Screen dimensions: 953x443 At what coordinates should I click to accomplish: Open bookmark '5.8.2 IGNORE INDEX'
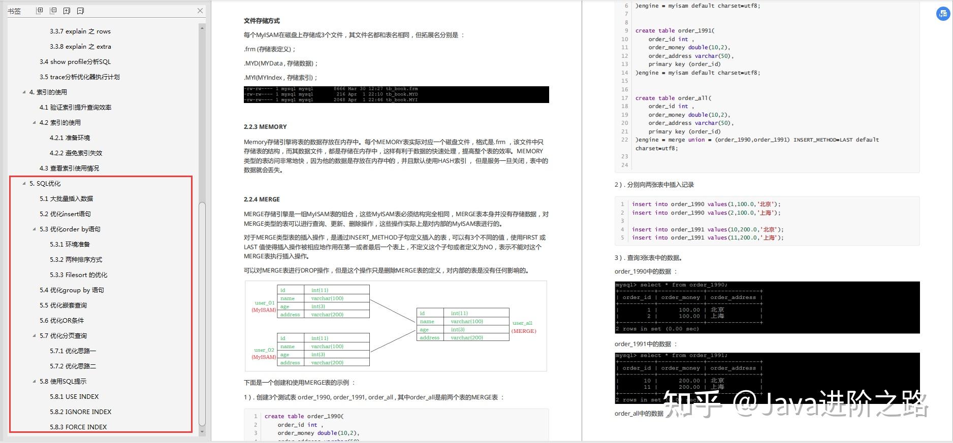point(81,412)
